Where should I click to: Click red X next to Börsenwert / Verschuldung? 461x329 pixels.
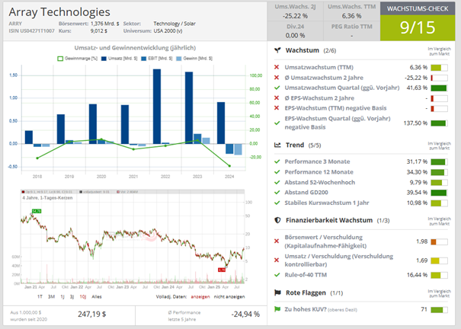pyautogui.click(x=277, y=241)
